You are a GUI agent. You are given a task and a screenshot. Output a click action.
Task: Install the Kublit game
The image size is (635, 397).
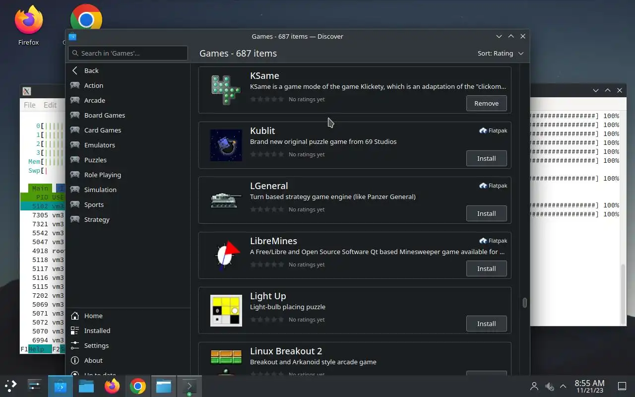(486, 158)
